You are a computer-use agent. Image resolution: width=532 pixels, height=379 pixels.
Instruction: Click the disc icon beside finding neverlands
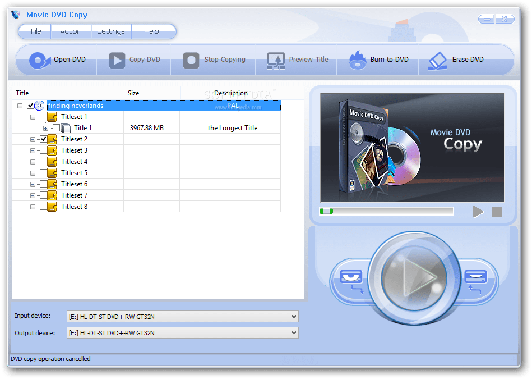[39, 105]
